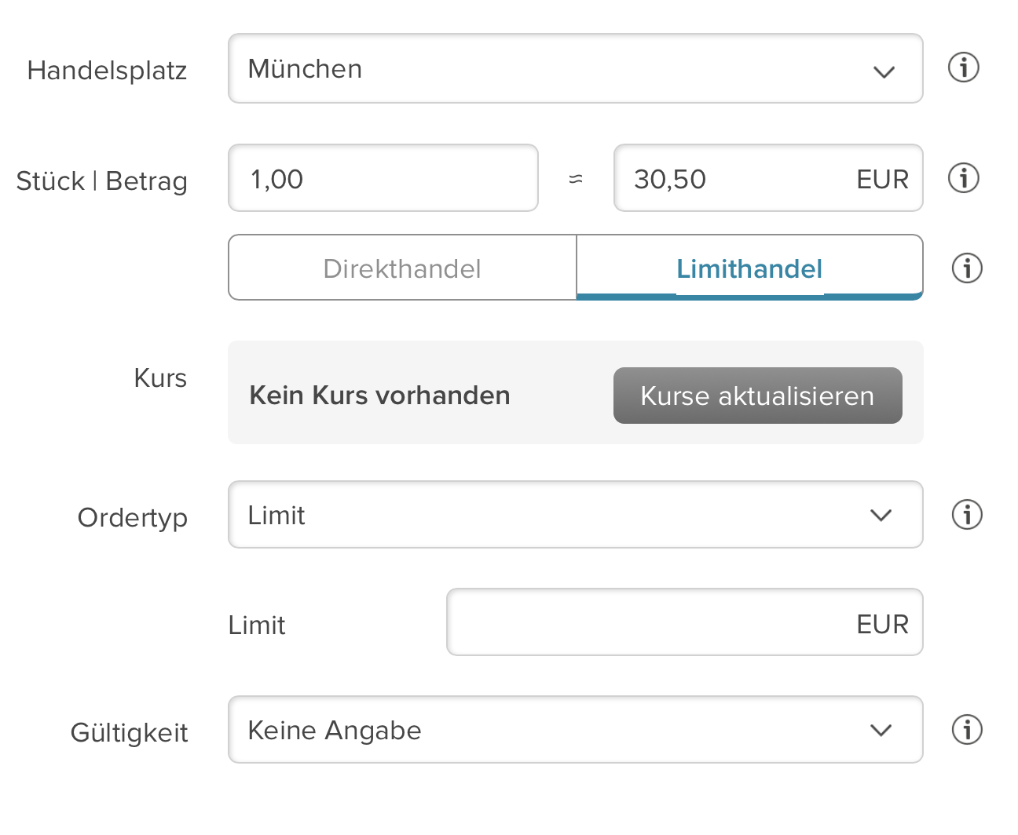Click the approximately-equal conversion symbol

point(576,179)
